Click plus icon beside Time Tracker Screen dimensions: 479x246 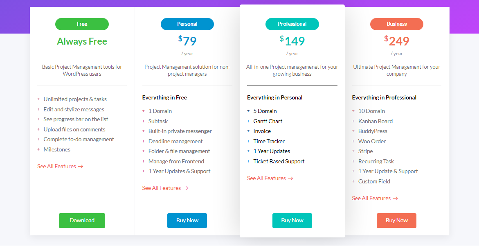pyautogui.click(x=248, y=141)
